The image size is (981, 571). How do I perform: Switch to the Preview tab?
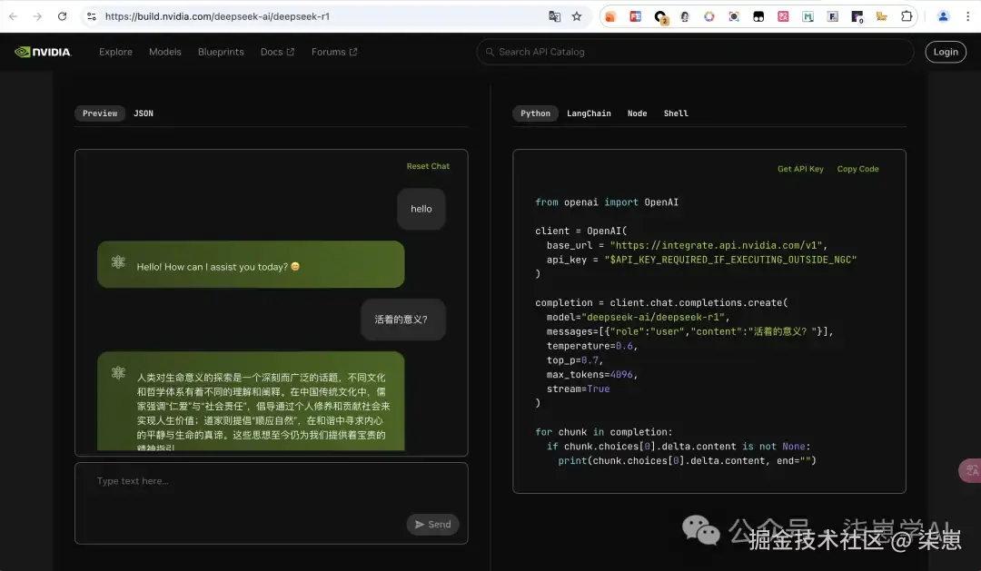point(100,113)
